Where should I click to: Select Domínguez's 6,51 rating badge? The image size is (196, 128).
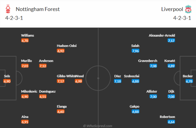pos(43,97)
